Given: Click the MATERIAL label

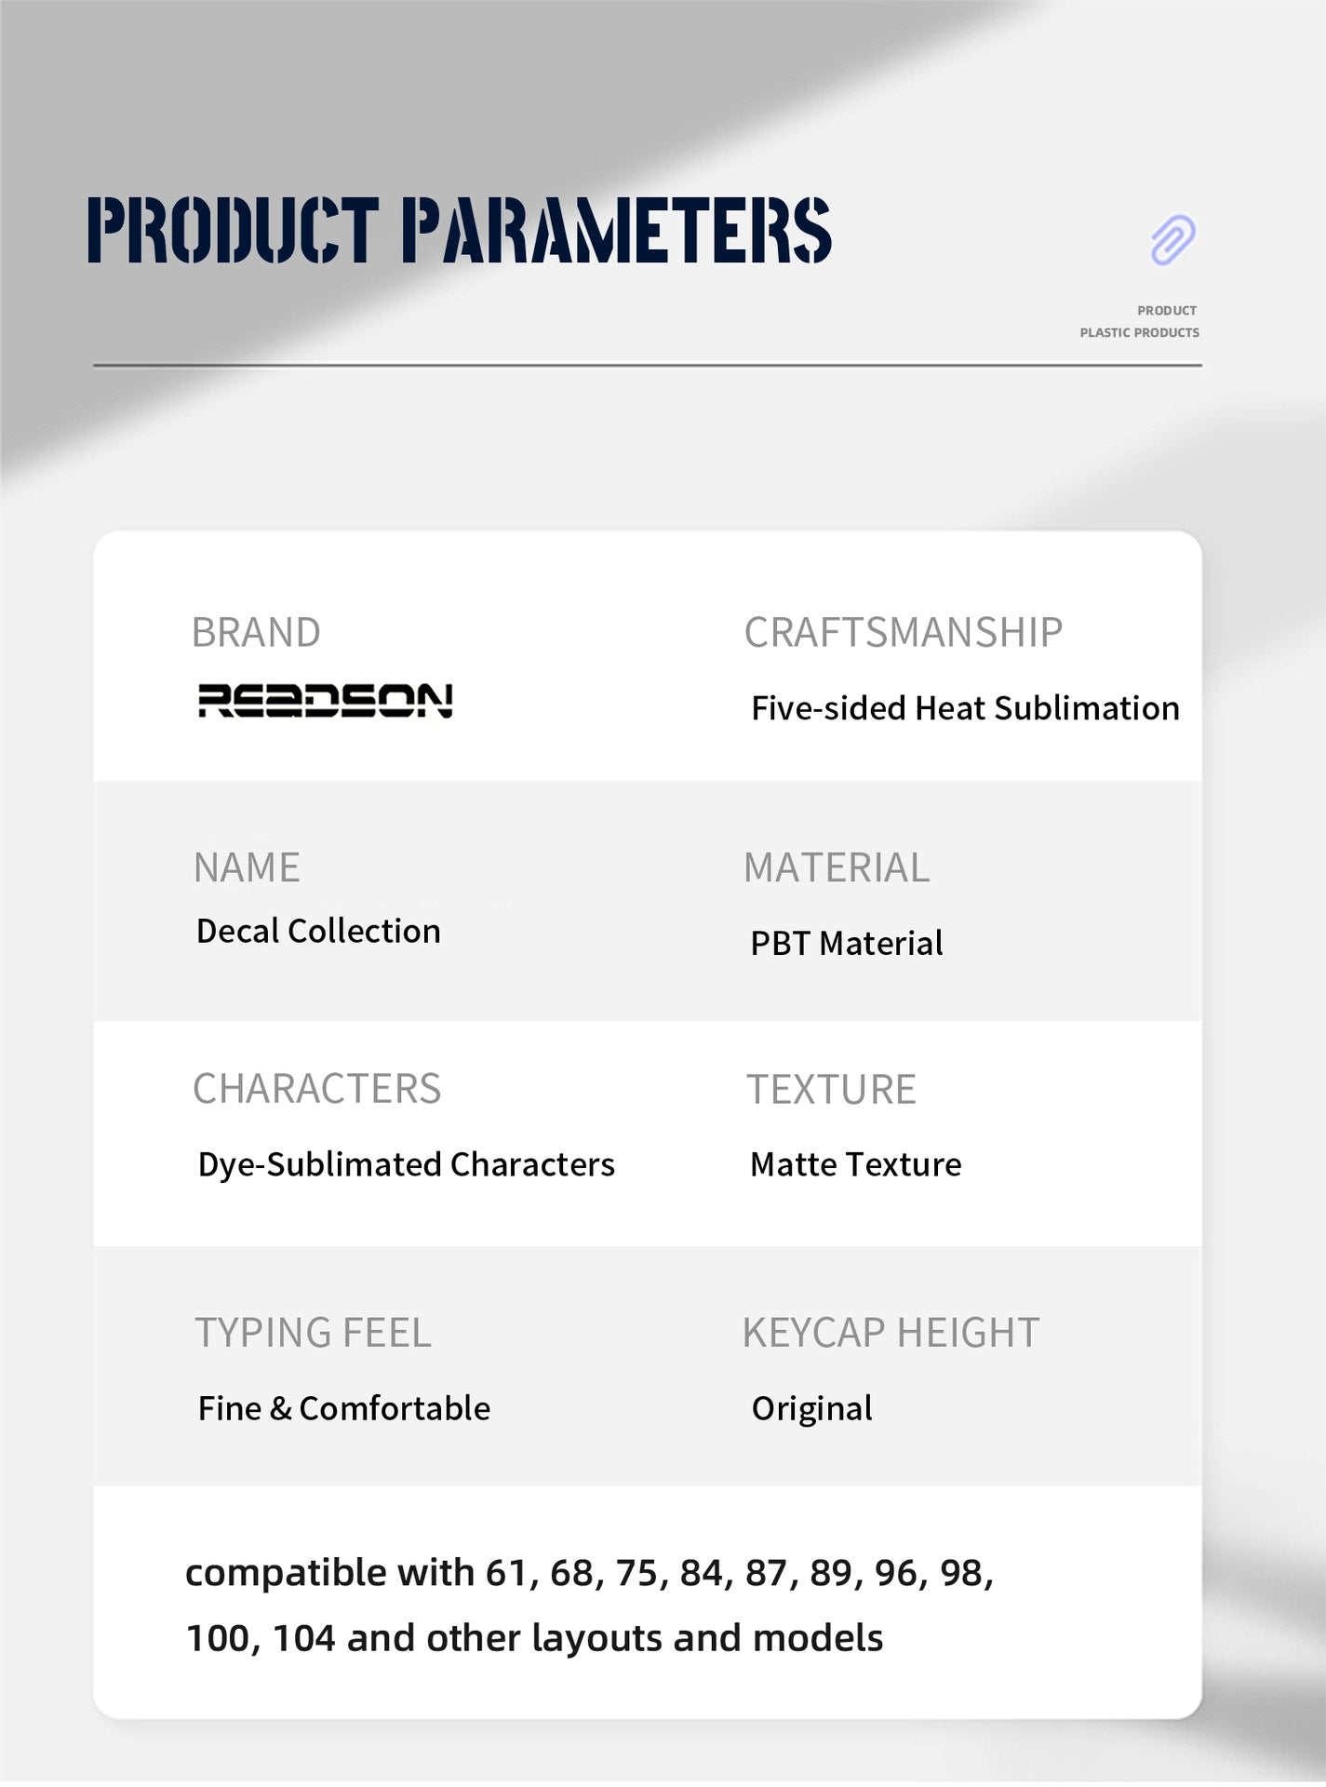Looking at the screenshot, I should tap(836, 867).
